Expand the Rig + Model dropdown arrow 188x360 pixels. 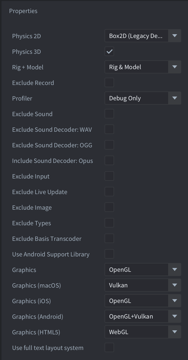tap(175, 67)
